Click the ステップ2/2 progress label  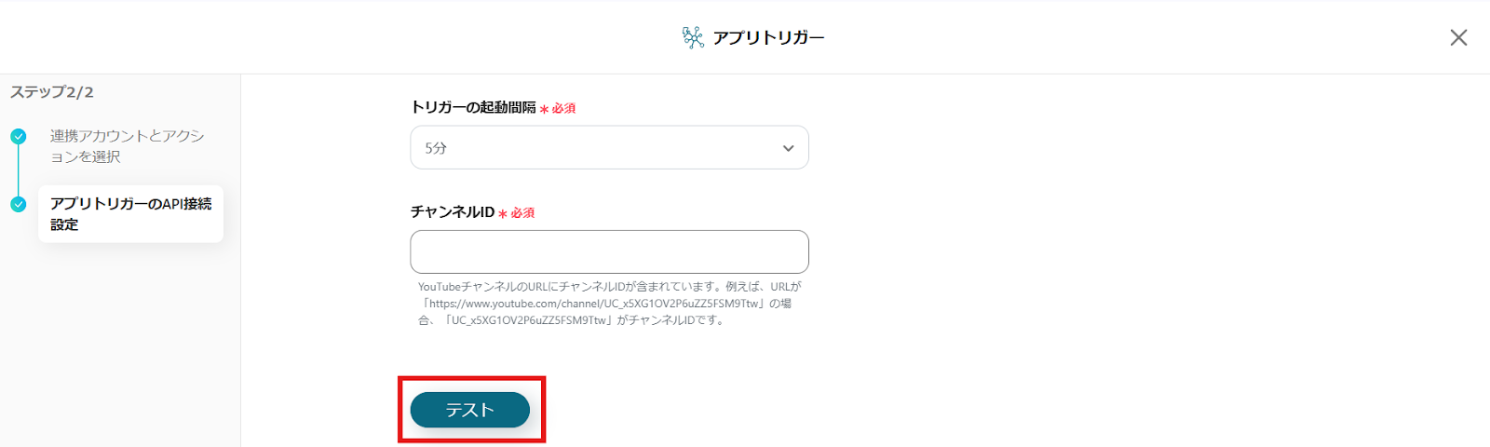click(52, 92)
